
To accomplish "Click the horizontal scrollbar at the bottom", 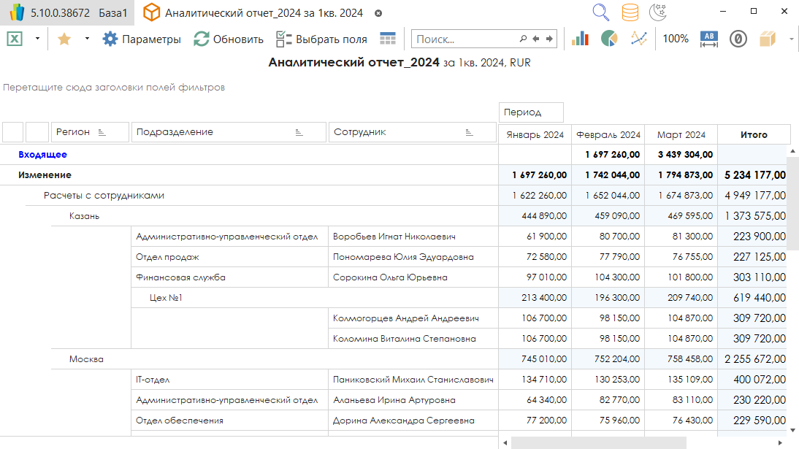I will [x=597, y=442].
